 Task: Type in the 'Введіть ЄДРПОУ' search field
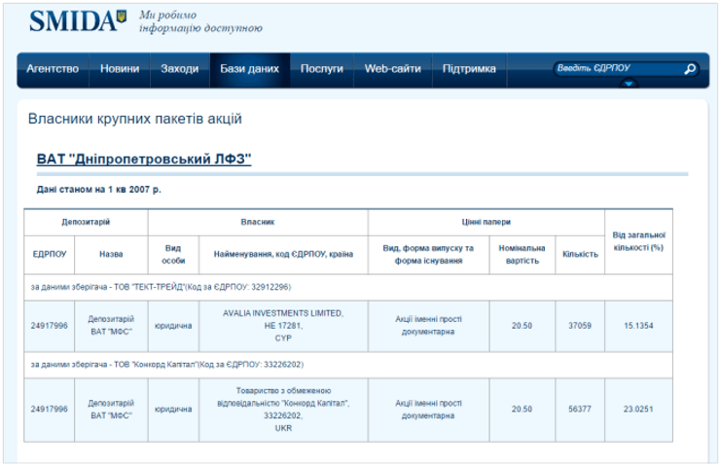tap(615, 69)
